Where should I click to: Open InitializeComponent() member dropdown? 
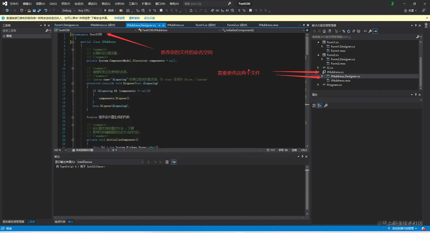pos(263,30)
